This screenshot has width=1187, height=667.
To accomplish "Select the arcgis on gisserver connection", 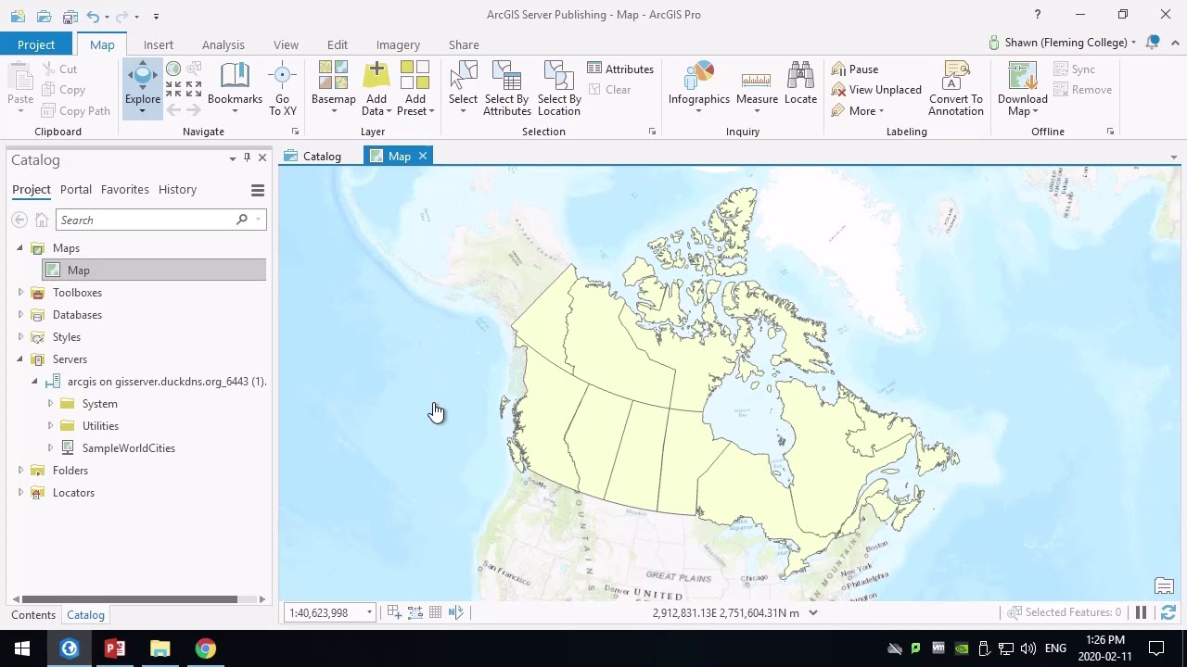I will tap(167, 382).
